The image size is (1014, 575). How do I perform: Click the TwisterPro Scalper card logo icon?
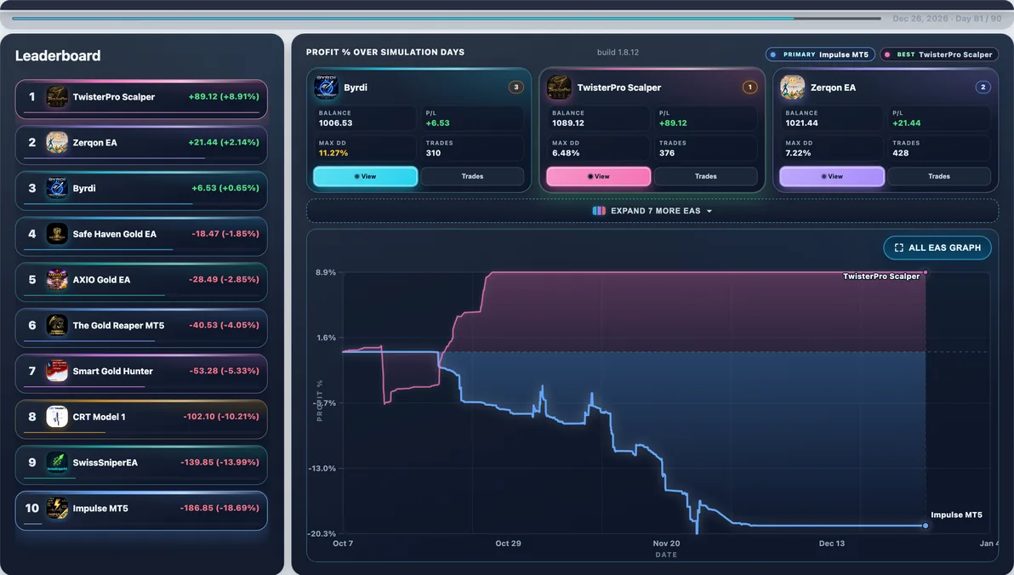coord(560,87)
